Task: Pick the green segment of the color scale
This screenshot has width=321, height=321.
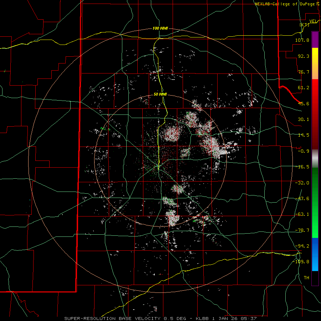Action: (315, 203)
